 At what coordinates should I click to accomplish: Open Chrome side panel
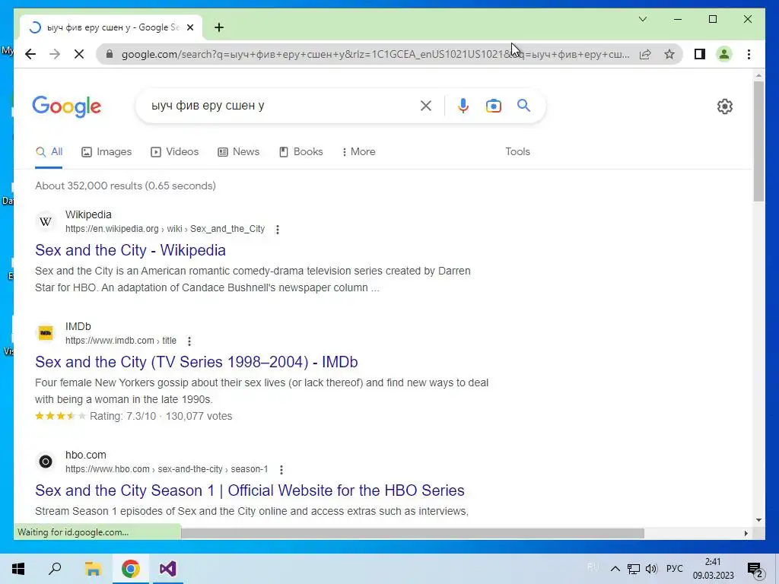click(700, 54)
